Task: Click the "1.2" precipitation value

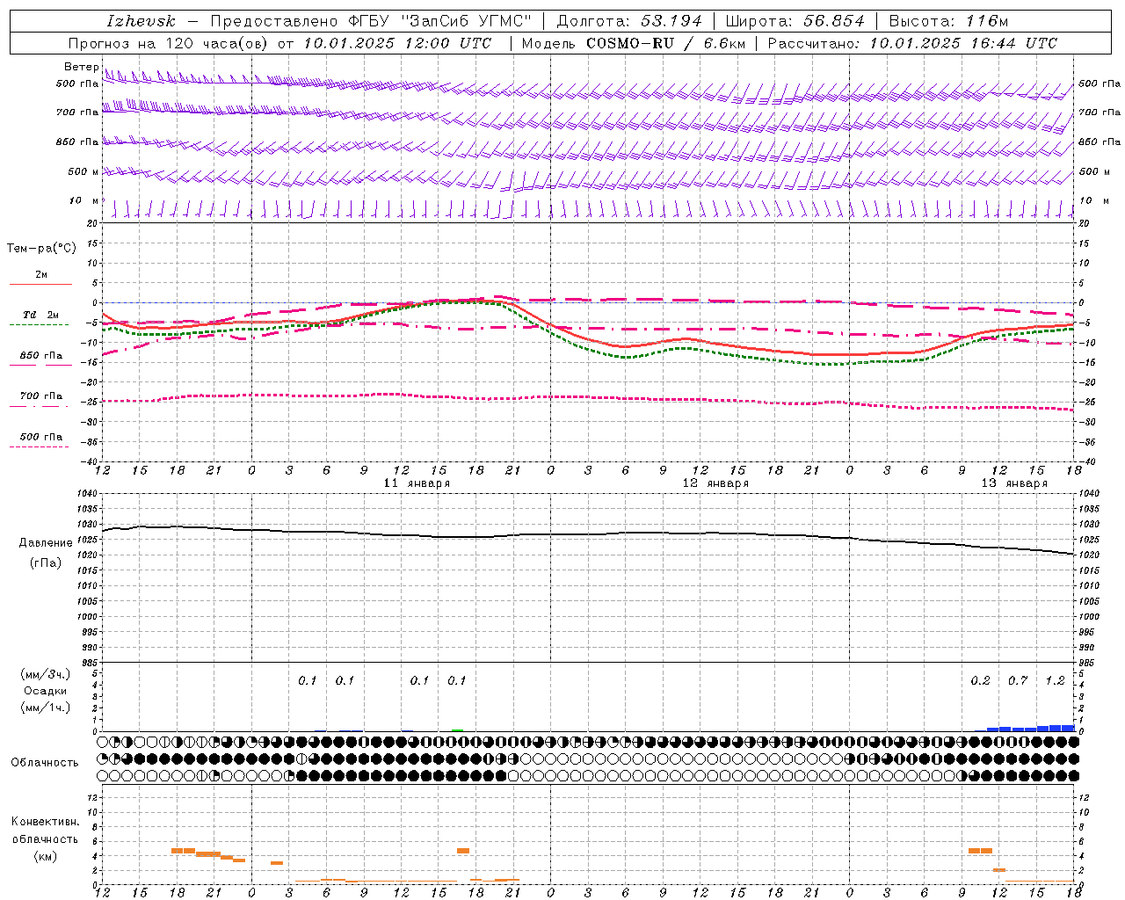Action: coord(1055,681)
